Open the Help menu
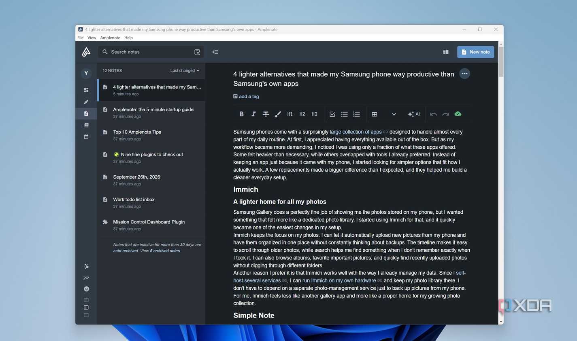 128,38
